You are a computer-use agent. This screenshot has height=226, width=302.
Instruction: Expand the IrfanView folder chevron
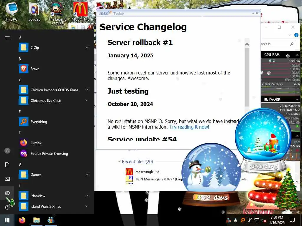87,196
